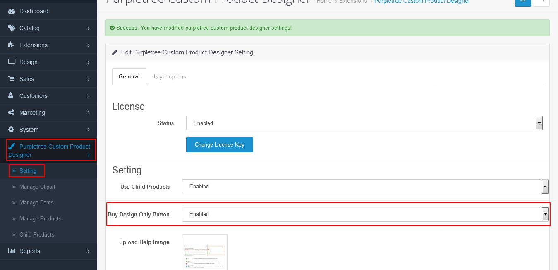Click the Dashboard speedometer icon
The width and height of the screenshot is (558, 270).
12,11
